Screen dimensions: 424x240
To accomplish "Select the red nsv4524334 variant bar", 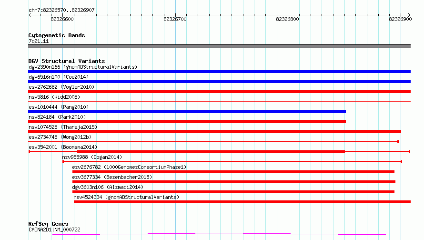I will (x=242, y=202).
